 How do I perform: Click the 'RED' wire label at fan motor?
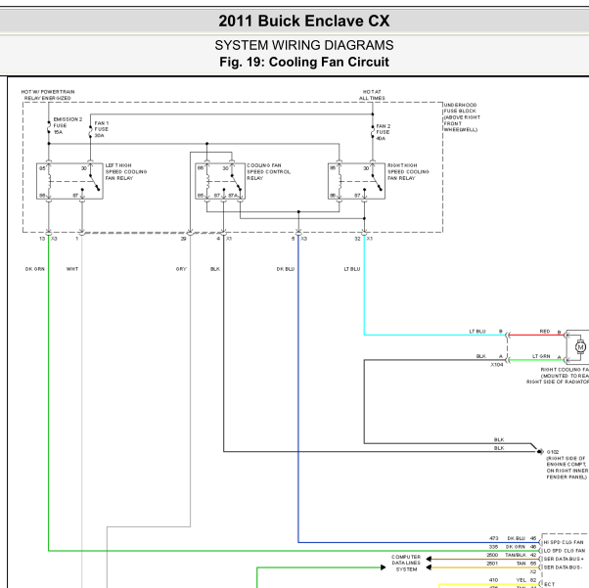(545, 331)
